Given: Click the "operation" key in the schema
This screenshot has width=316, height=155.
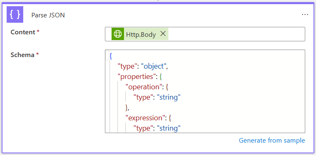Looking at the screenshot, I should coord(143,87).
